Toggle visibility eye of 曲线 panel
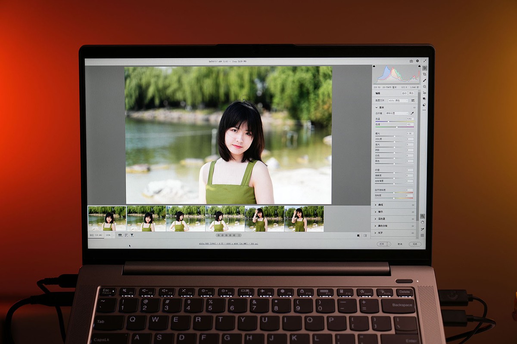517x344 pixels. pyautogui.click(x=413, y=205)
